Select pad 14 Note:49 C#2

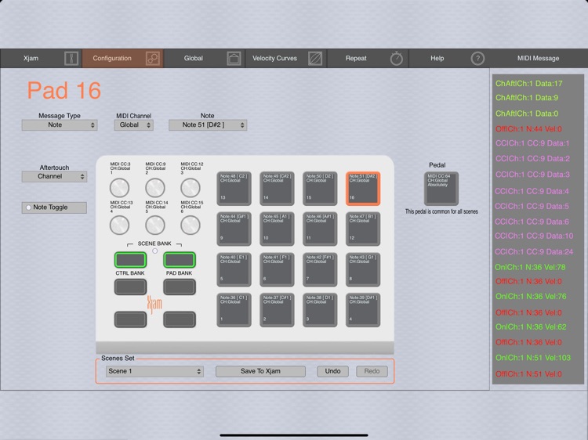pyautogui.click(x=277, y=189)
